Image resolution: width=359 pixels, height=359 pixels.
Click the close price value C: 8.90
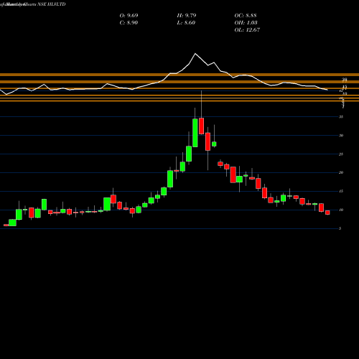tap(129, 23)
